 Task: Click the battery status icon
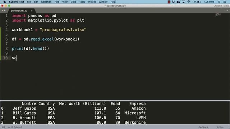coord(199,2)
